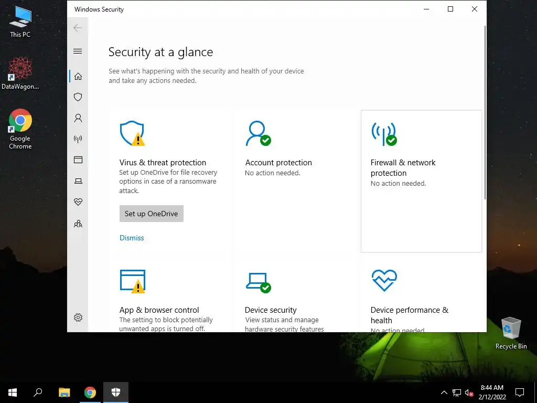
Task: Click the back arrow in Windows Security
Action: coord(78,28)
